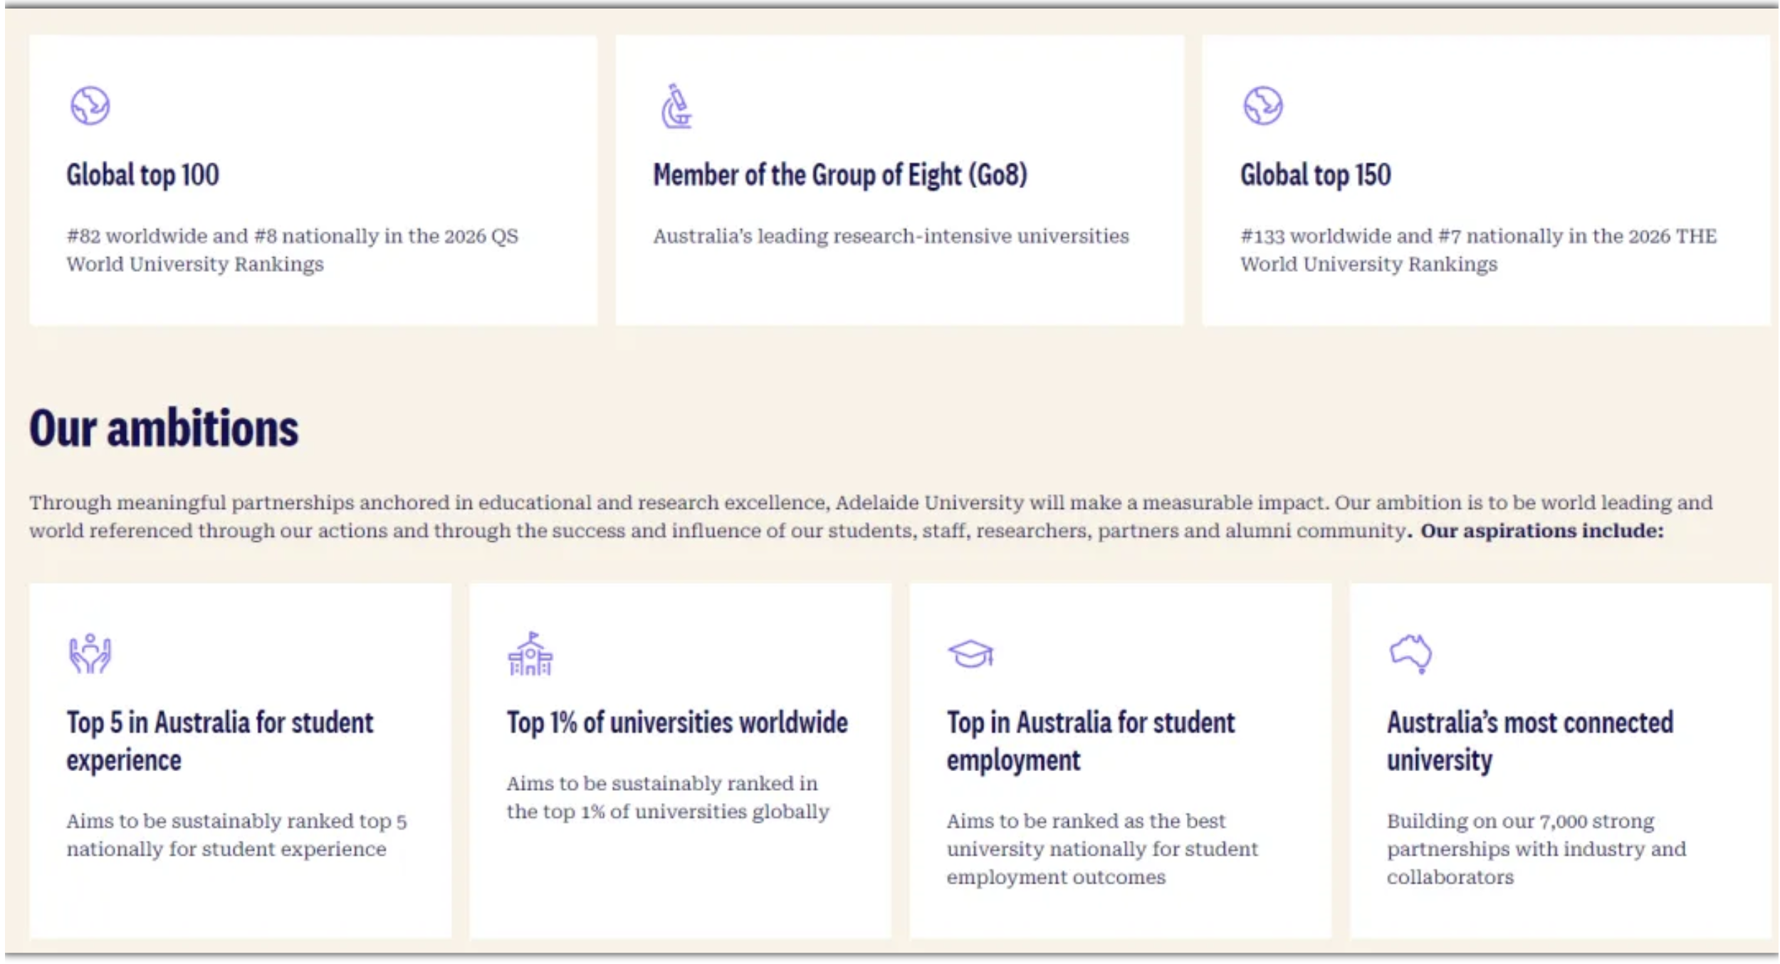Click the Australia map icon
The width and height of the screenshot is (1780, 964).
(1410, 653)
